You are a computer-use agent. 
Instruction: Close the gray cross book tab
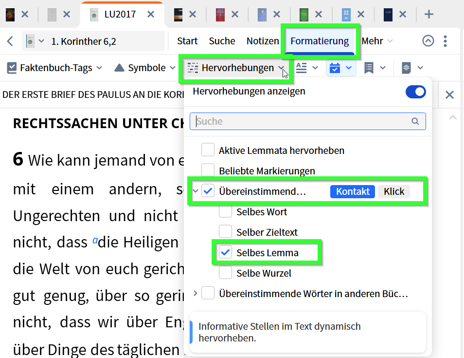tap(67, 14)
